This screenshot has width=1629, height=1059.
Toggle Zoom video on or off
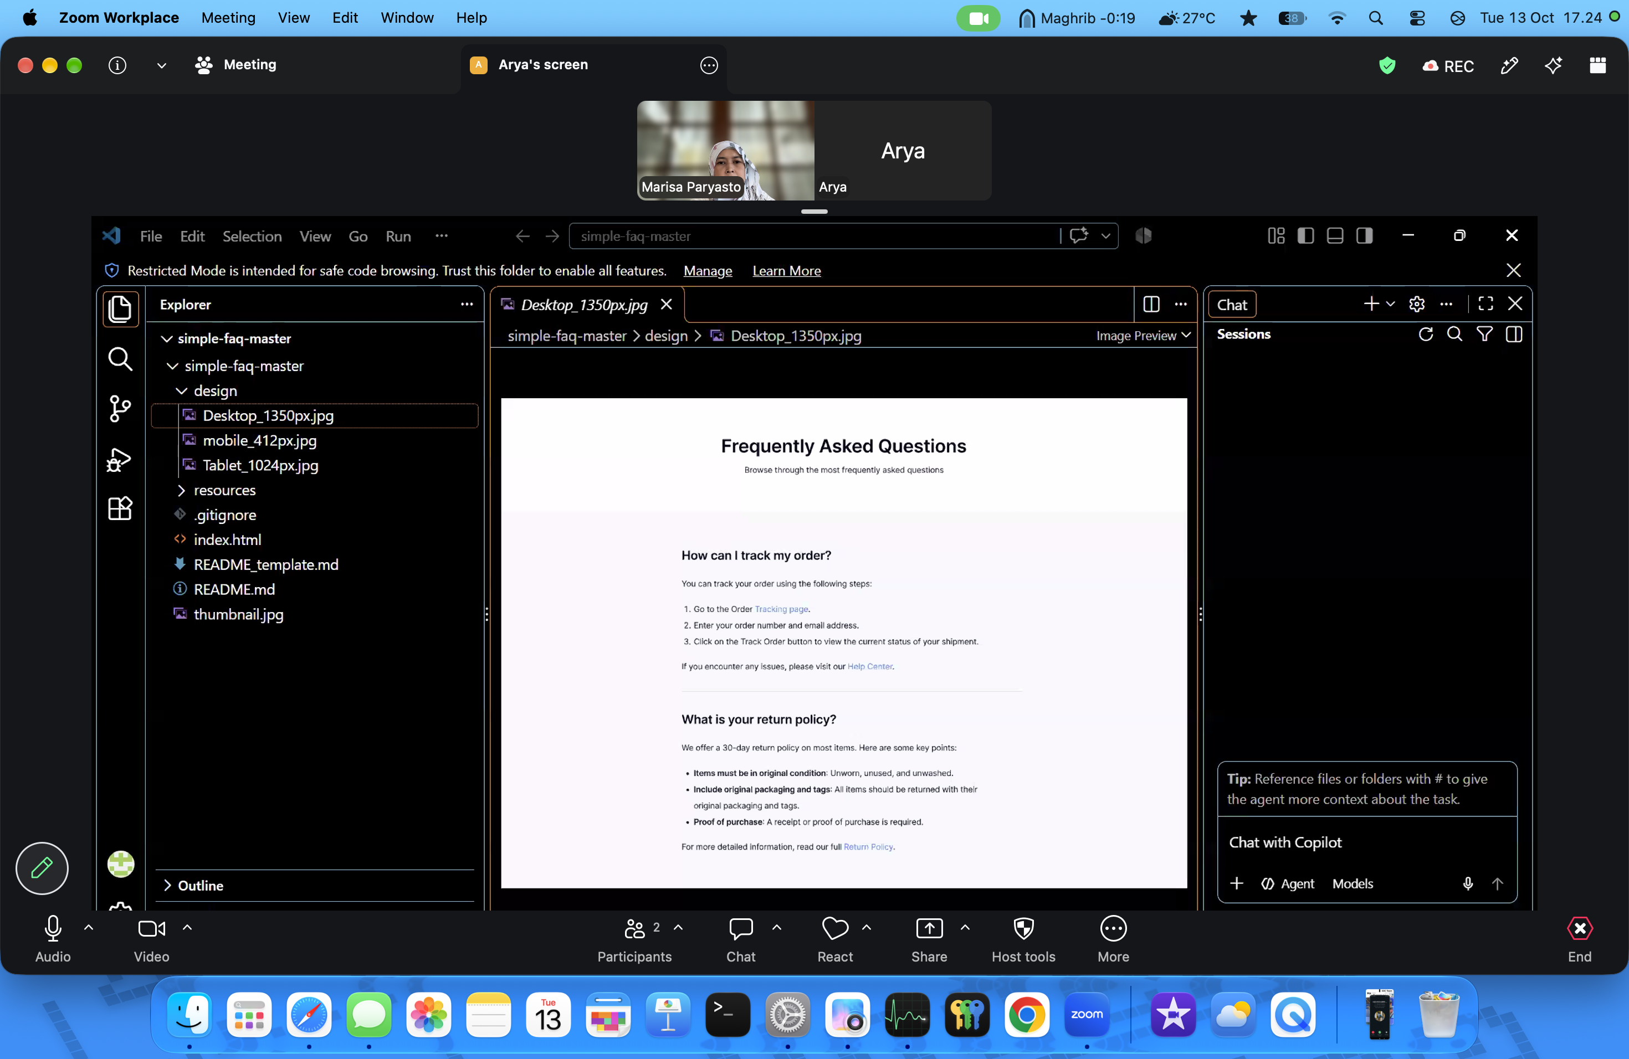coord(151,939)
